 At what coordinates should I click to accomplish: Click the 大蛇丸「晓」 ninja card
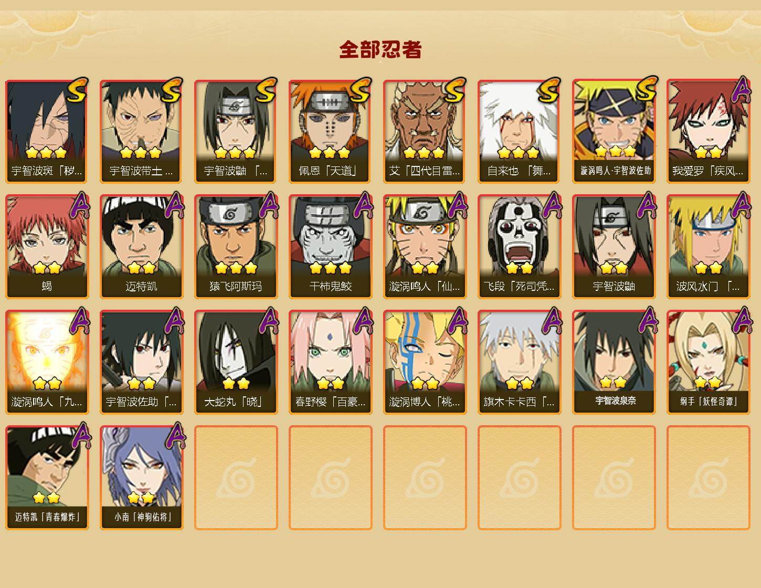(x=236, y=362)
